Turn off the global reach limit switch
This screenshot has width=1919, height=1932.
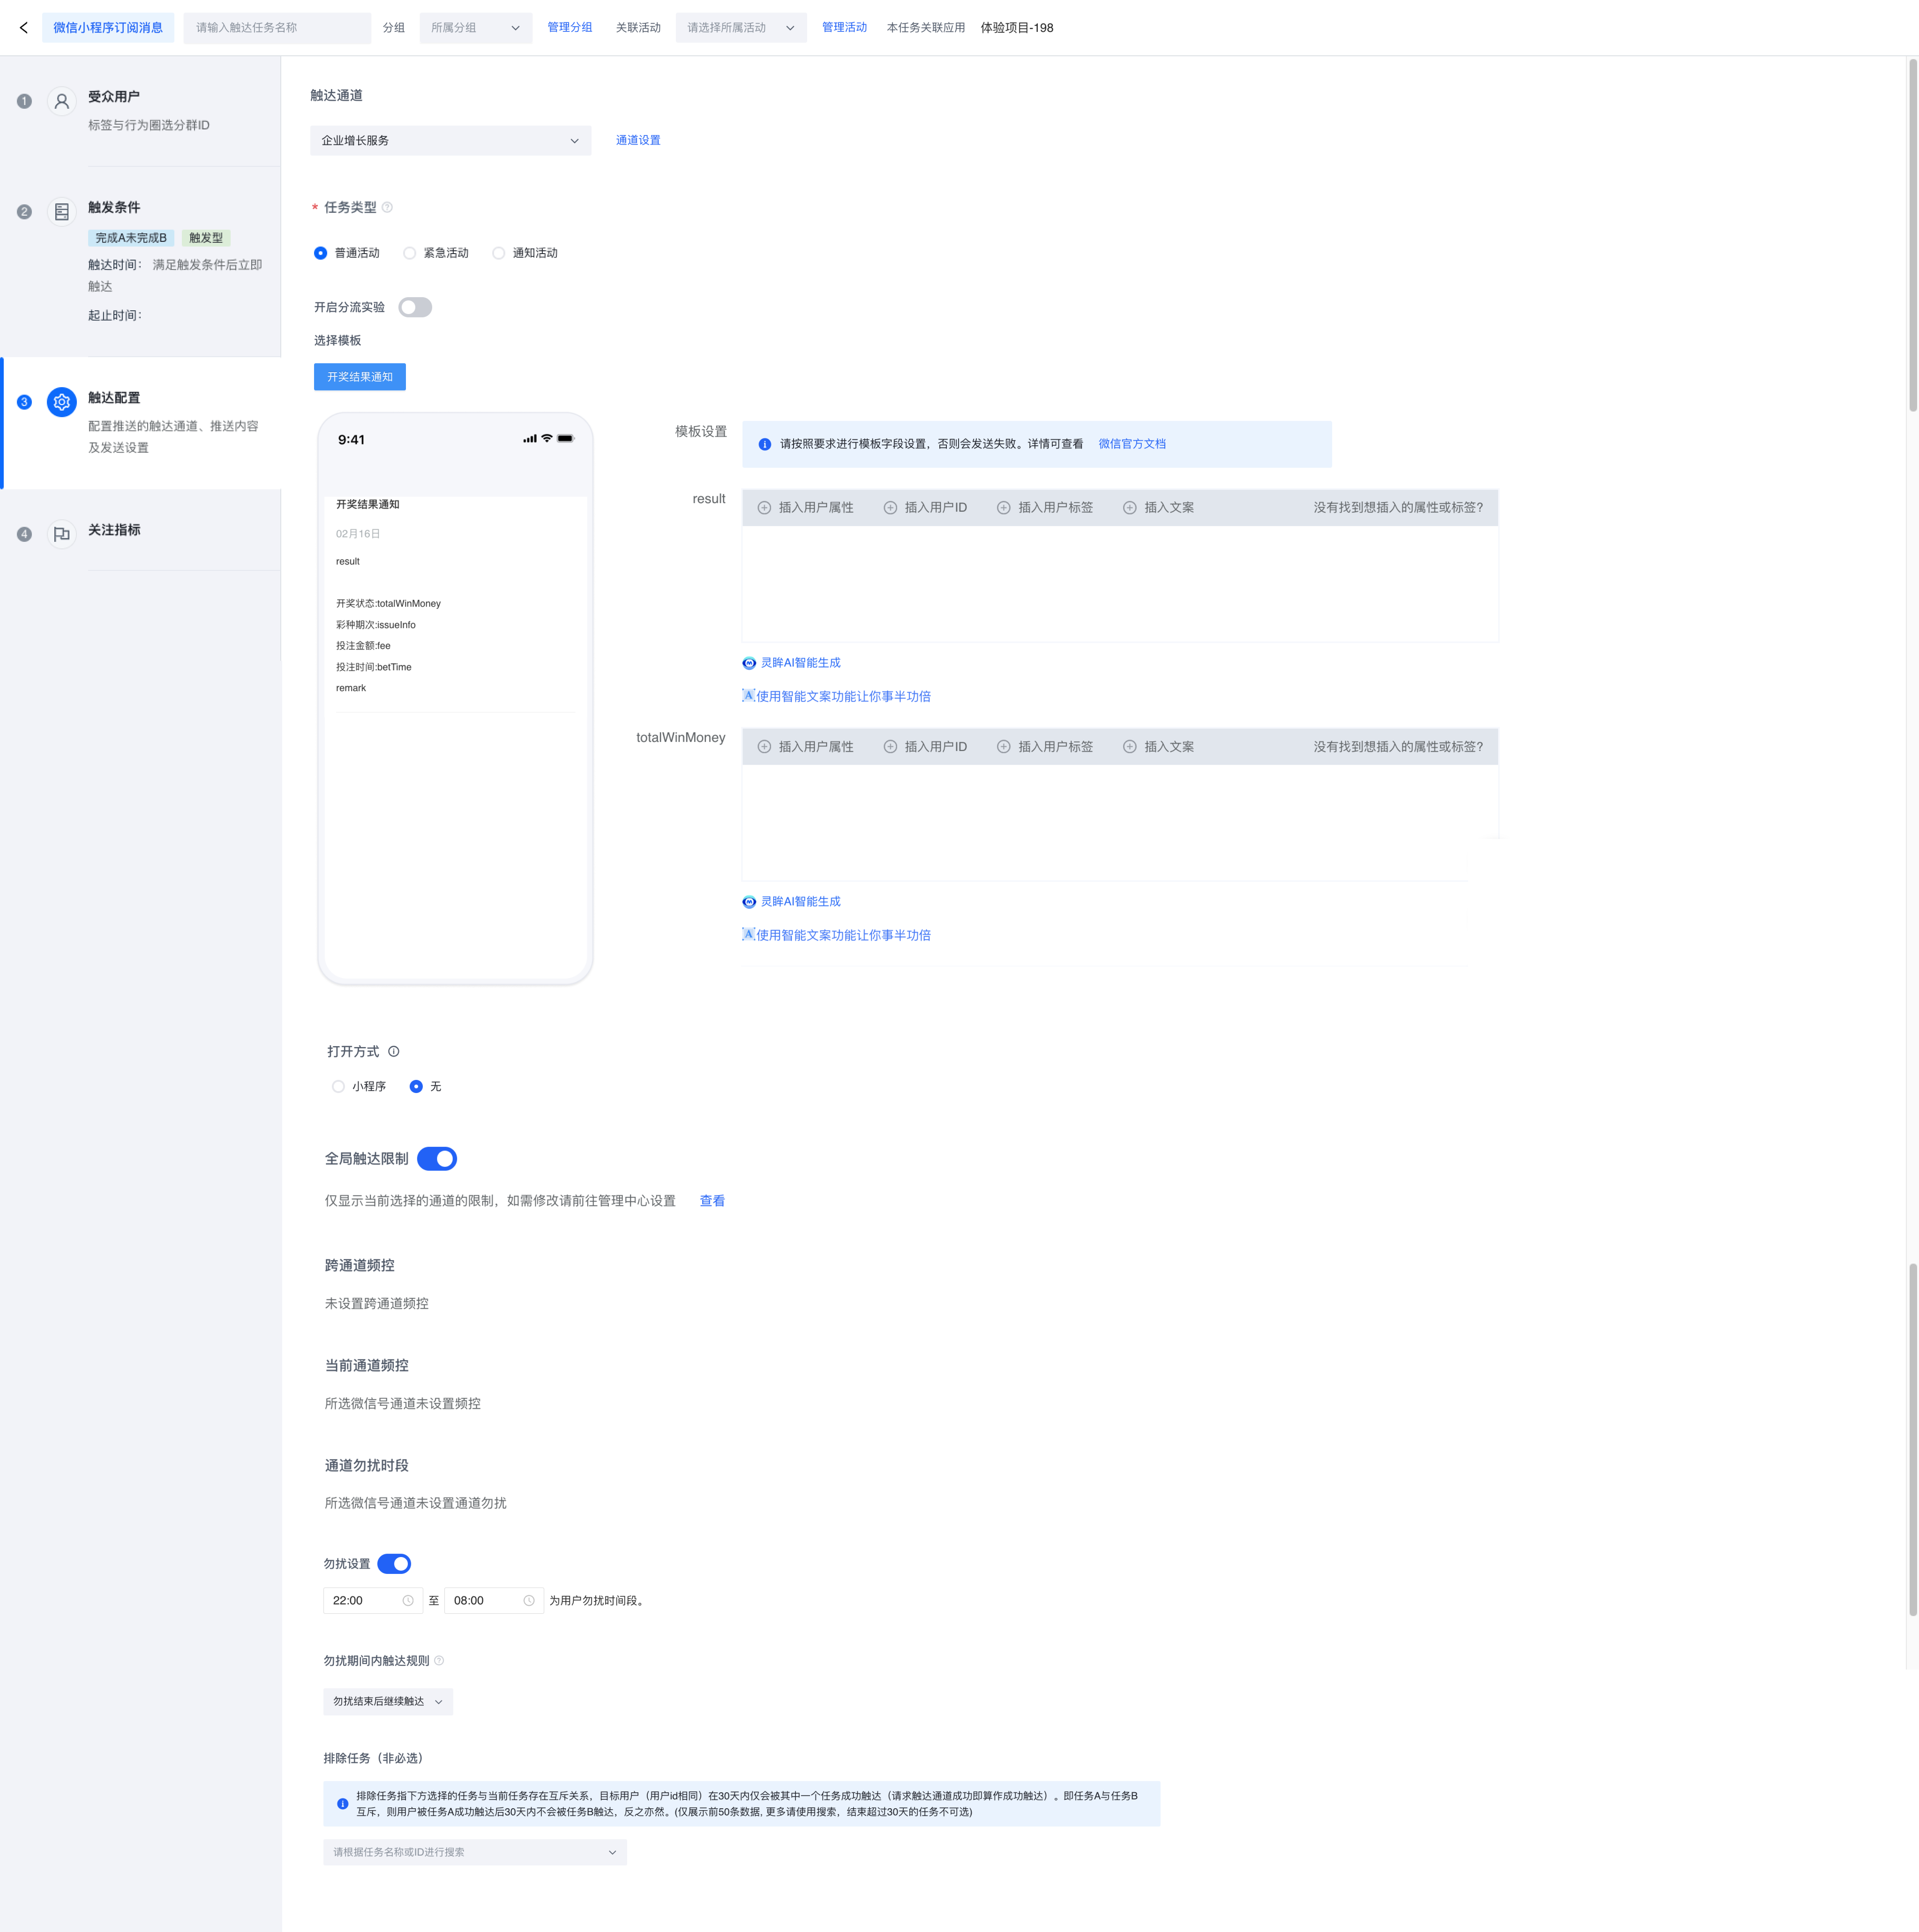[437, 1158]
